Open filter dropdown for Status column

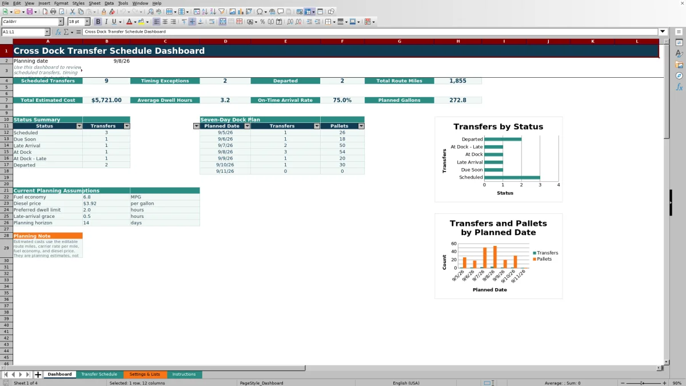point(79,126)
